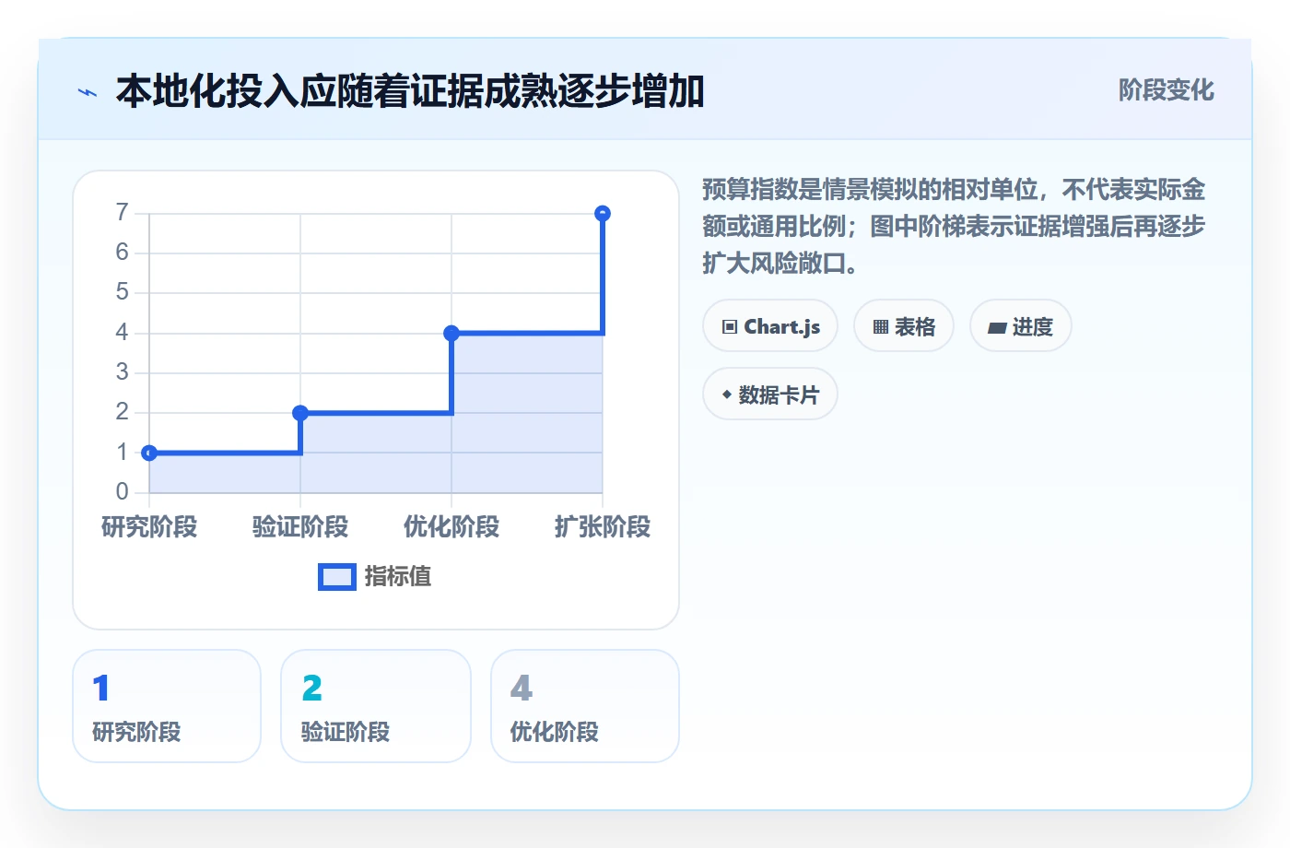
Task: Click the y-axis value 5
Action: click(x=122, y=292)
